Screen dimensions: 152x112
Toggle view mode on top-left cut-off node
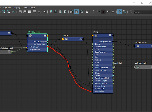tap(9, 33)
